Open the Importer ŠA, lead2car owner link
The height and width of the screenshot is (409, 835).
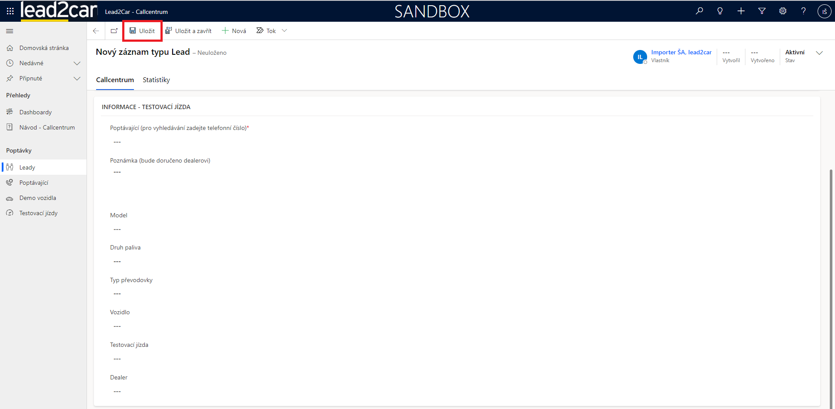point(681,52)
